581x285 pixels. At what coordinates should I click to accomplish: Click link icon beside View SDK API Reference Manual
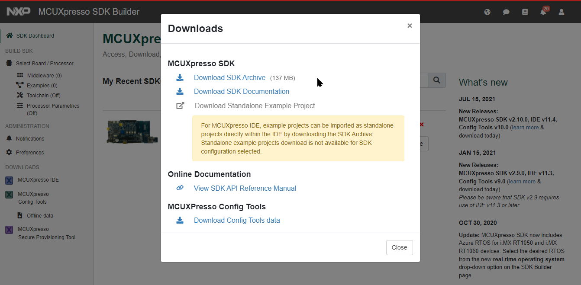tap(180, 188)
